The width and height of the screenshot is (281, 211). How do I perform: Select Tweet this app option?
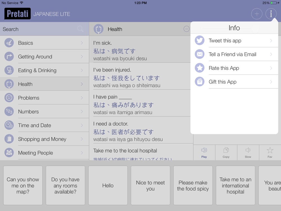(234, 41)
